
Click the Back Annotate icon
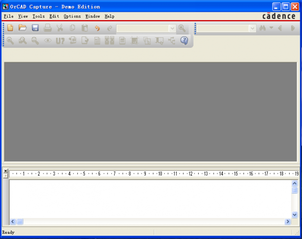tap(73, 40)
